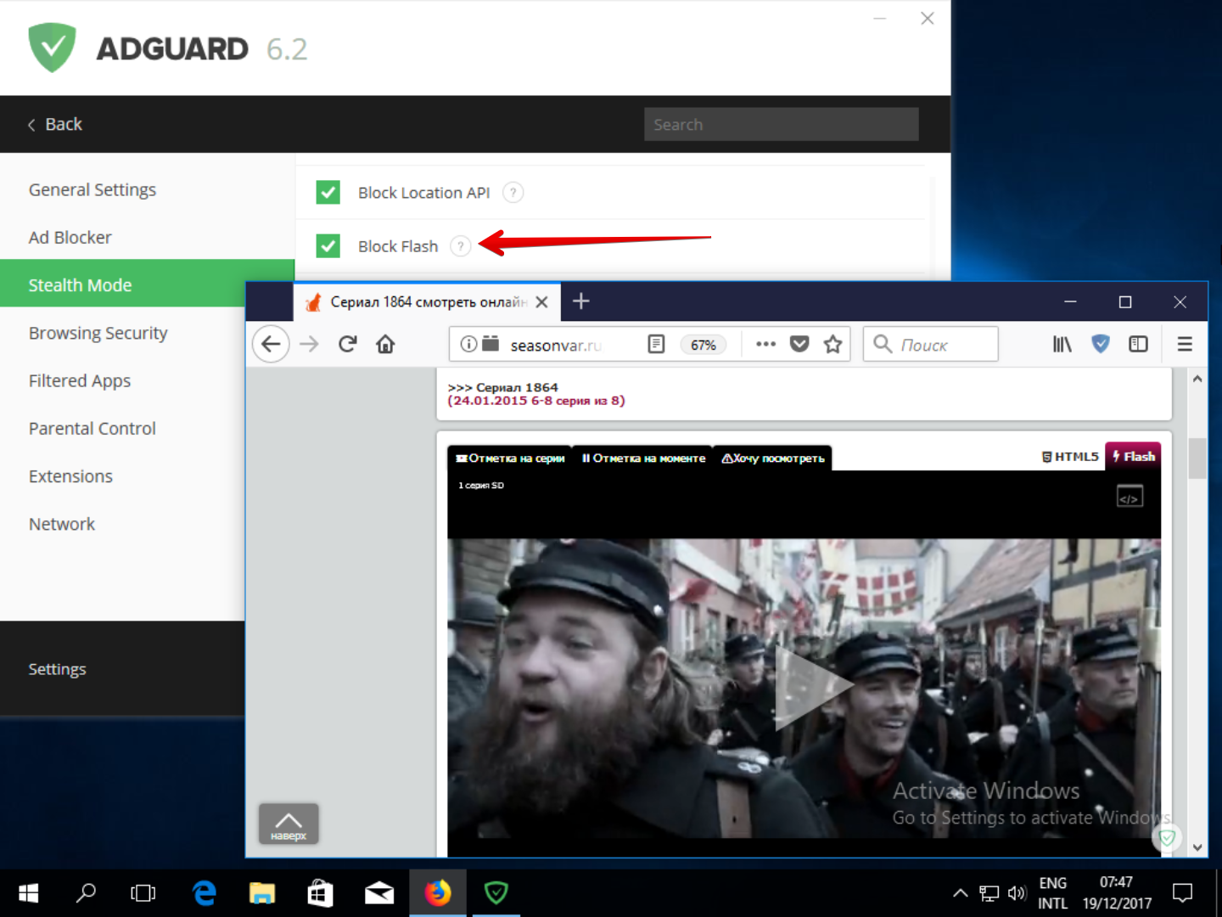Bookmark the page with the star icon
The height and width of the screenshot is (917, 1222).
click(x=832, y=344)
